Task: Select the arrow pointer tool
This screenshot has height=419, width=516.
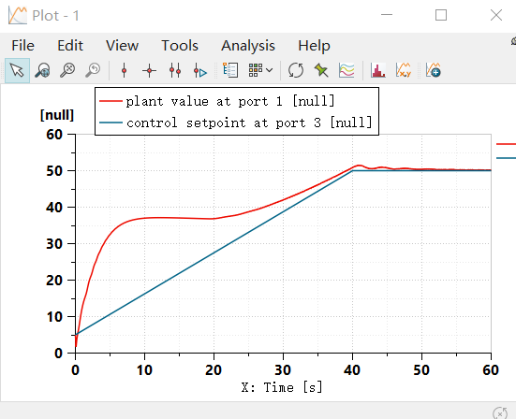Action: [17, 70]
